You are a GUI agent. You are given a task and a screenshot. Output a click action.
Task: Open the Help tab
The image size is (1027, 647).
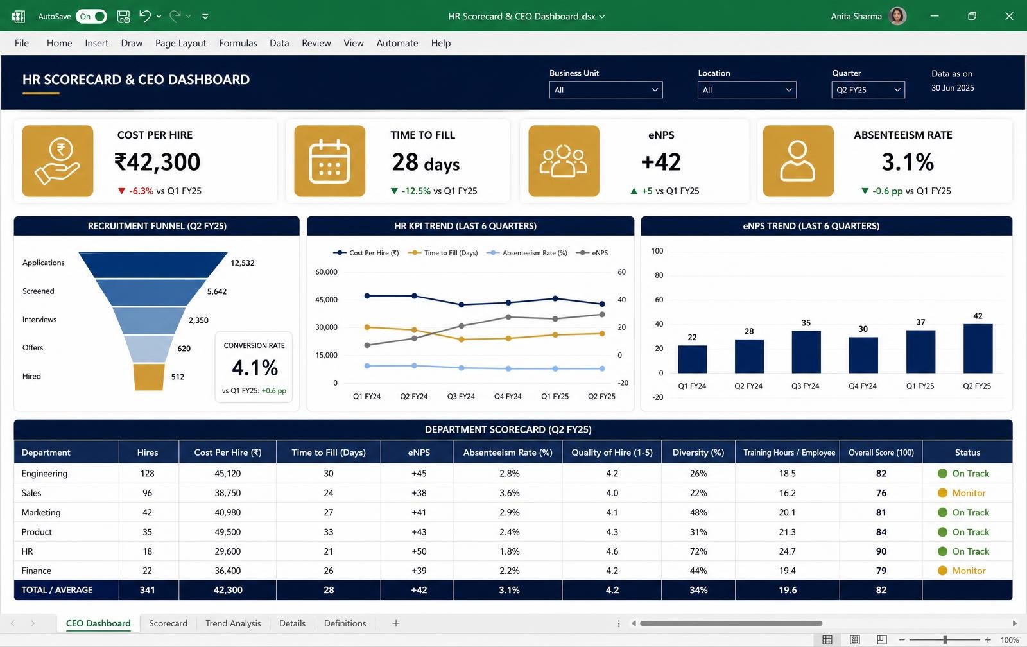[440, 43]
